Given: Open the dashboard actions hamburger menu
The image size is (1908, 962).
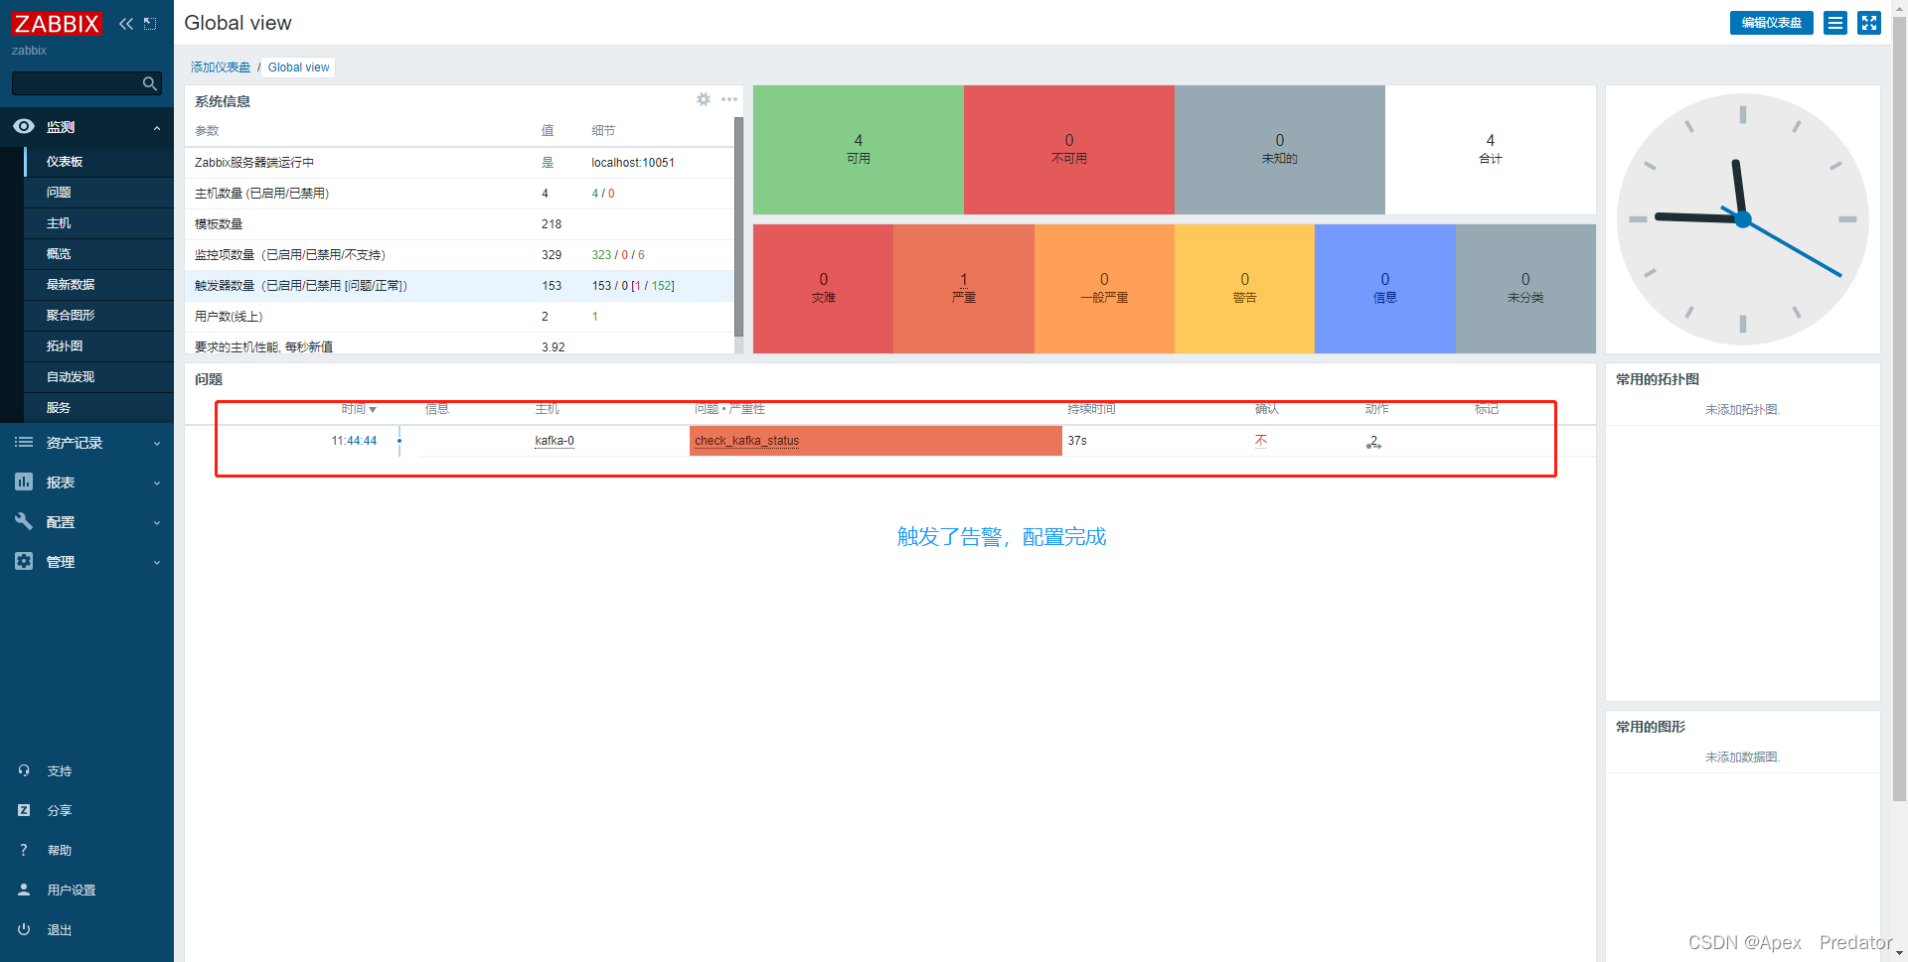Looking at the screenshot, I should [1835, 23].
